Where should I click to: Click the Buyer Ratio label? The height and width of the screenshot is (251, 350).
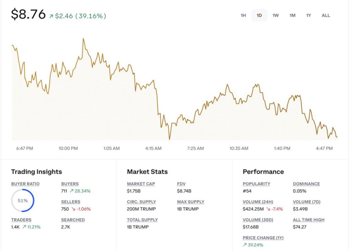pyautogui.click(x=25, y=184)
